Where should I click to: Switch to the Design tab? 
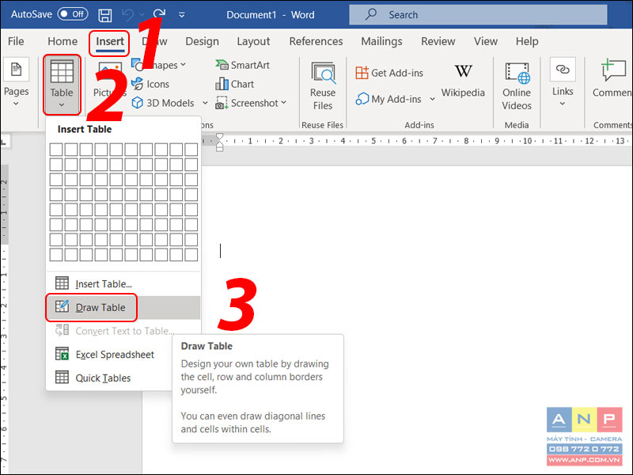[202, 41]
